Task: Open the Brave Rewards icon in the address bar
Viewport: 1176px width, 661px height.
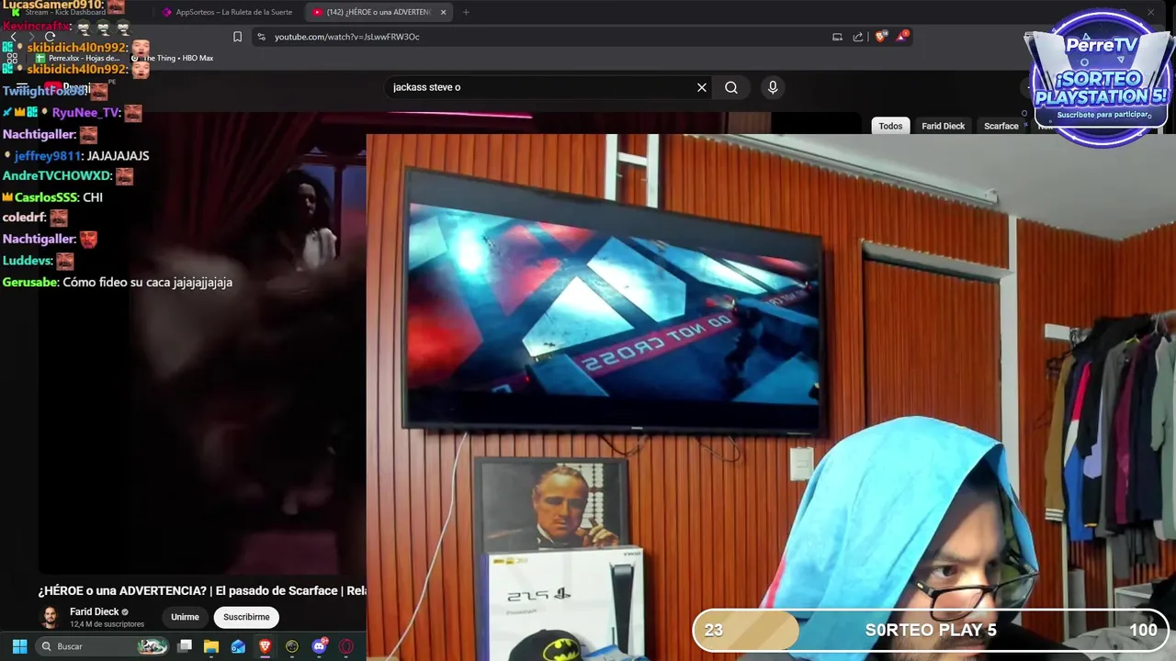Action: coord(903,37)
